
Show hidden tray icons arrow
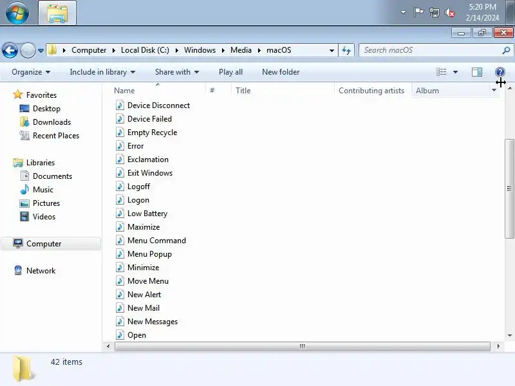pos(403,13)
